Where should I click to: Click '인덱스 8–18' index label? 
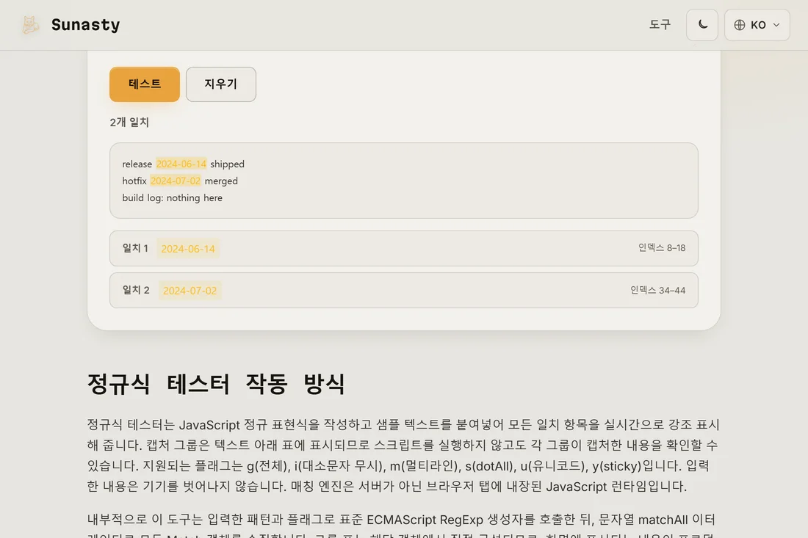(662, 247)
